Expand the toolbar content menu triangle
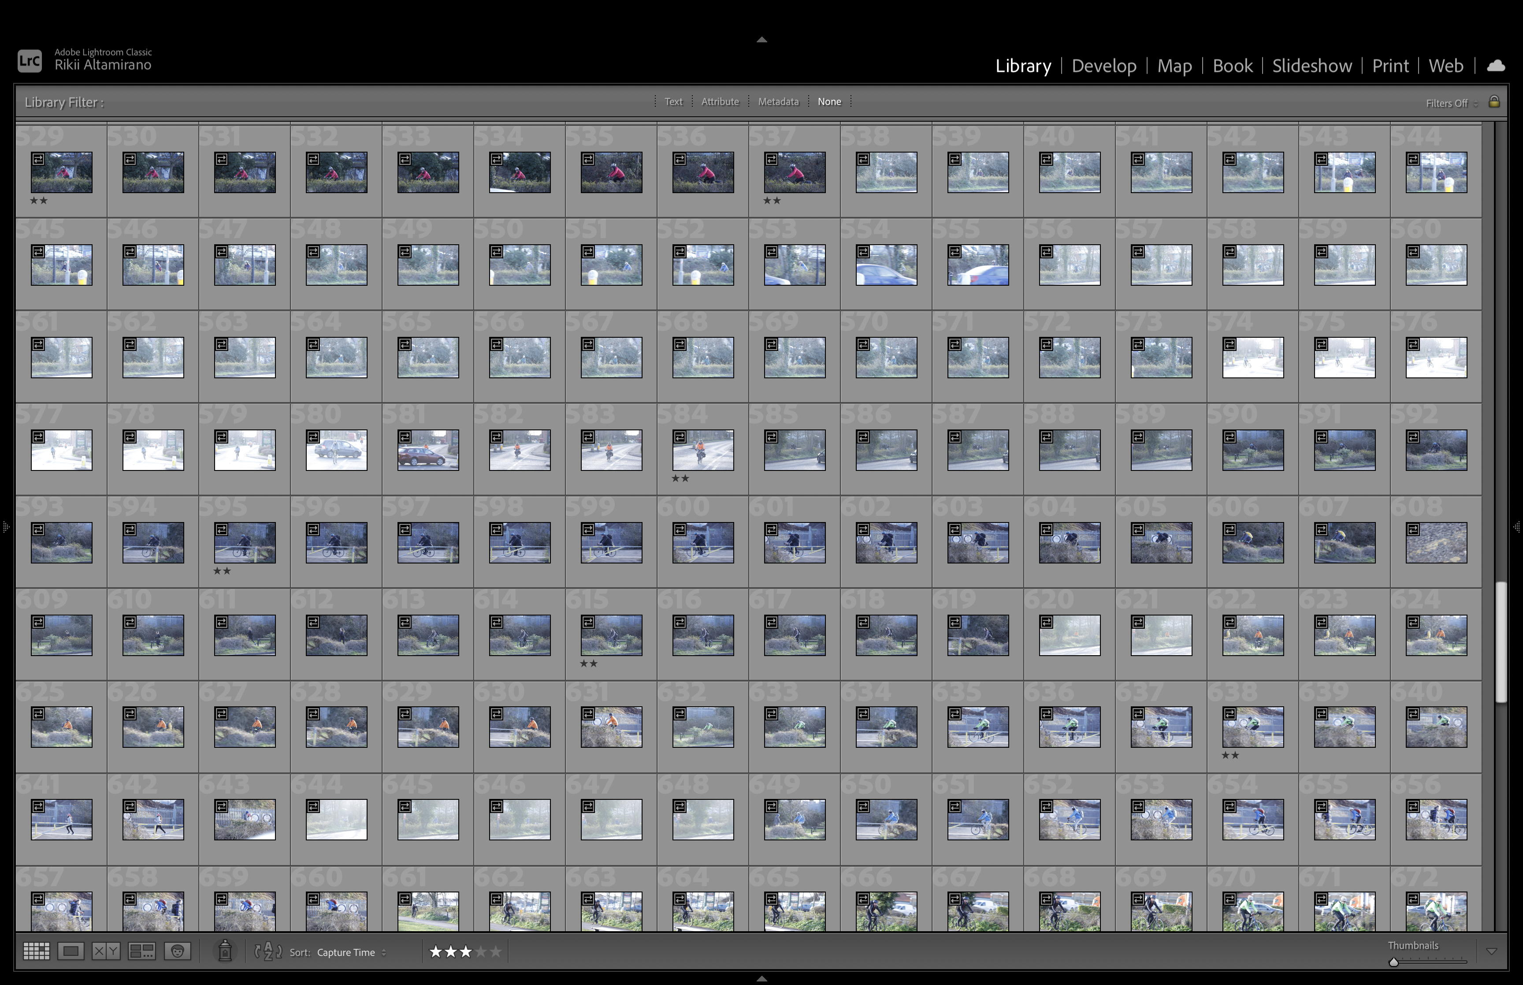Image resolution: width=1523 pixels, height=985 pixels. tap(1492, 951)
